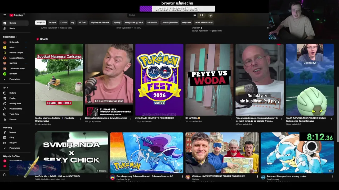
Task: Open menu for SAYGON Bandura video
Action: 257,177
